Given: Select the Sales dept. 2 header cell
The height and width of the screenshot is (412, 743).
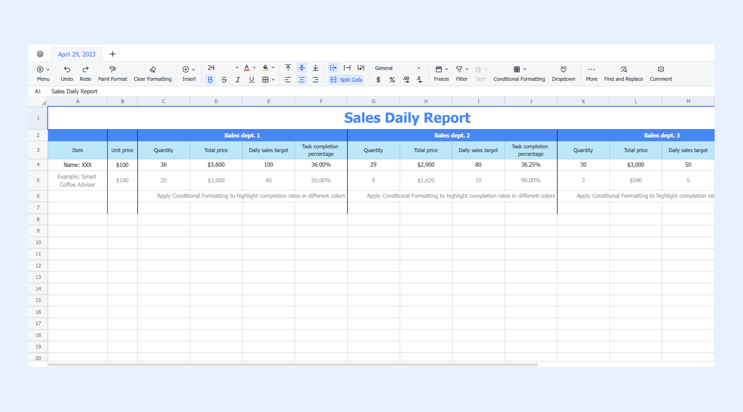Looking at the screenshot, I should click(x=452, y=135).
